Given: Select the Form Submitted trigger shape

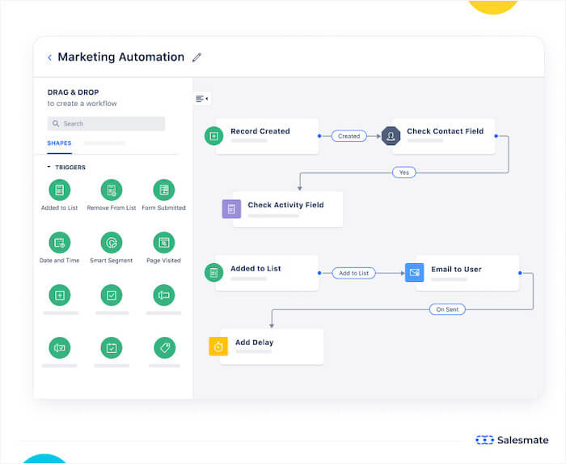Looking at the screenshot, I should coord(164,189).
